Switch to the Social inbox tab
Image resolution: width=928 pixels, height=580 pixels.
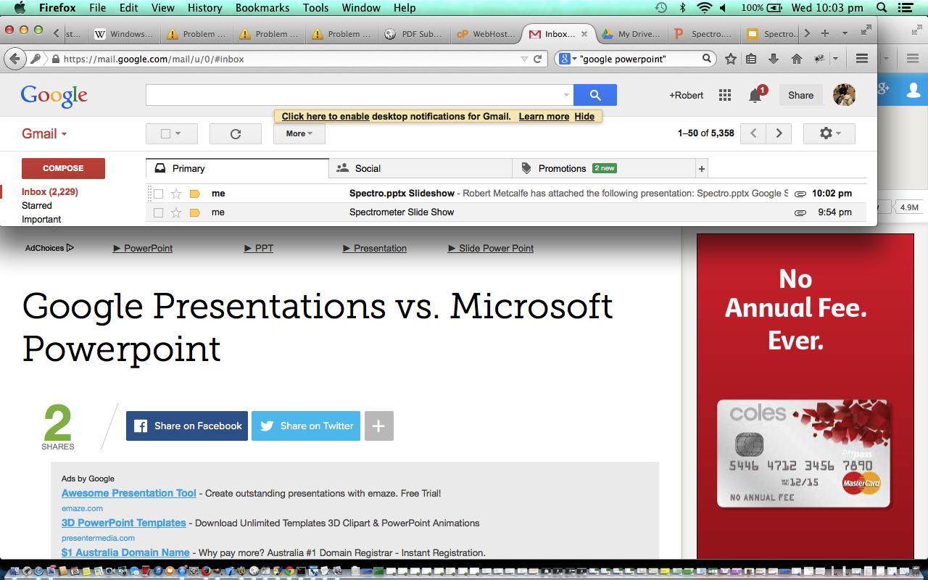[367, 168]
